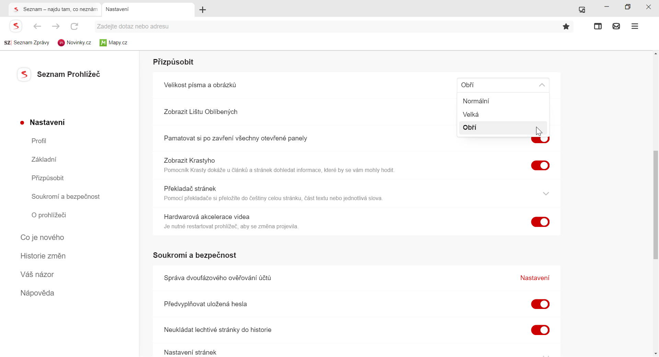Go forward with the right arrow
This screenshot has height=357, width=659.
[x=56, y=26]
